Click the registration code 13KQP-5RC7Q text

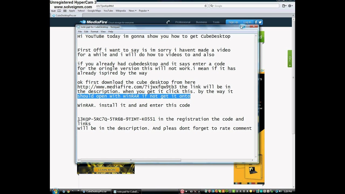click(x=116, y=119)
